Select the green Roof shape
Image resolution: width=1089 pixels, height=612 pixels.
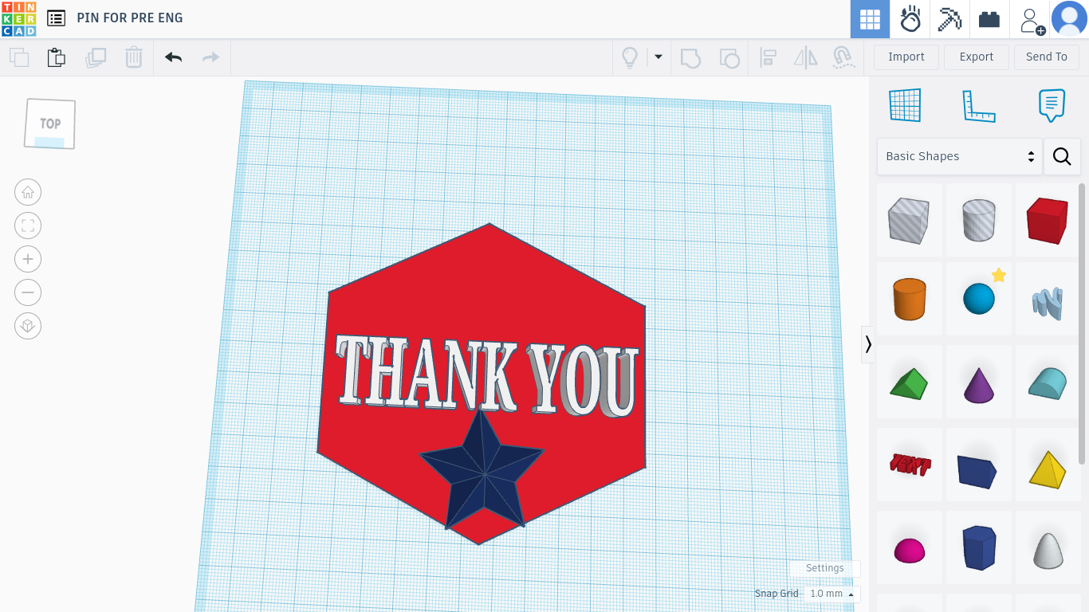pyautogui.click(x=910, y=383)
